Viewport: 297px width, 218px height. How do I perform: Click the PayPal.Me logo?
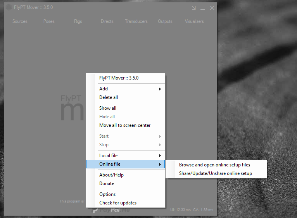click(111, 210)
